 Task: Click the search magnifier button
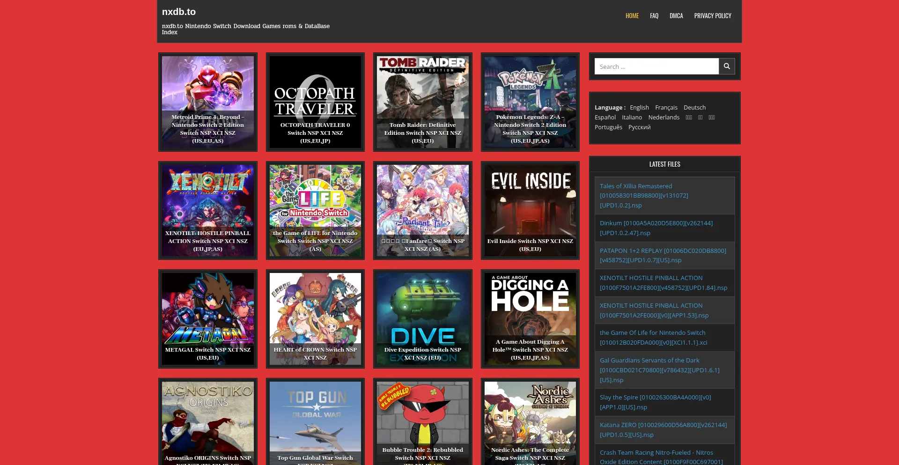[727, 66]
